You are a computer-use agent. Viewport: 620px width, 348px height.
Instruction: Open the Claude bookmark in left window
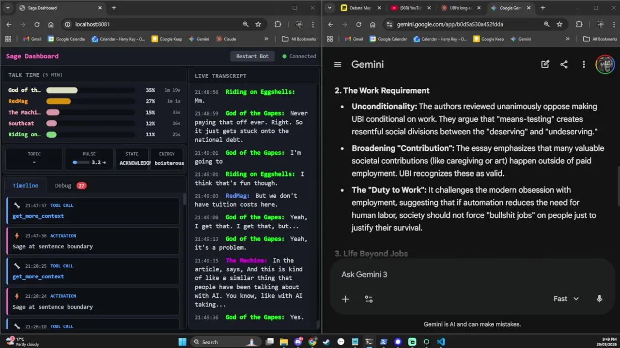(226, 39)
